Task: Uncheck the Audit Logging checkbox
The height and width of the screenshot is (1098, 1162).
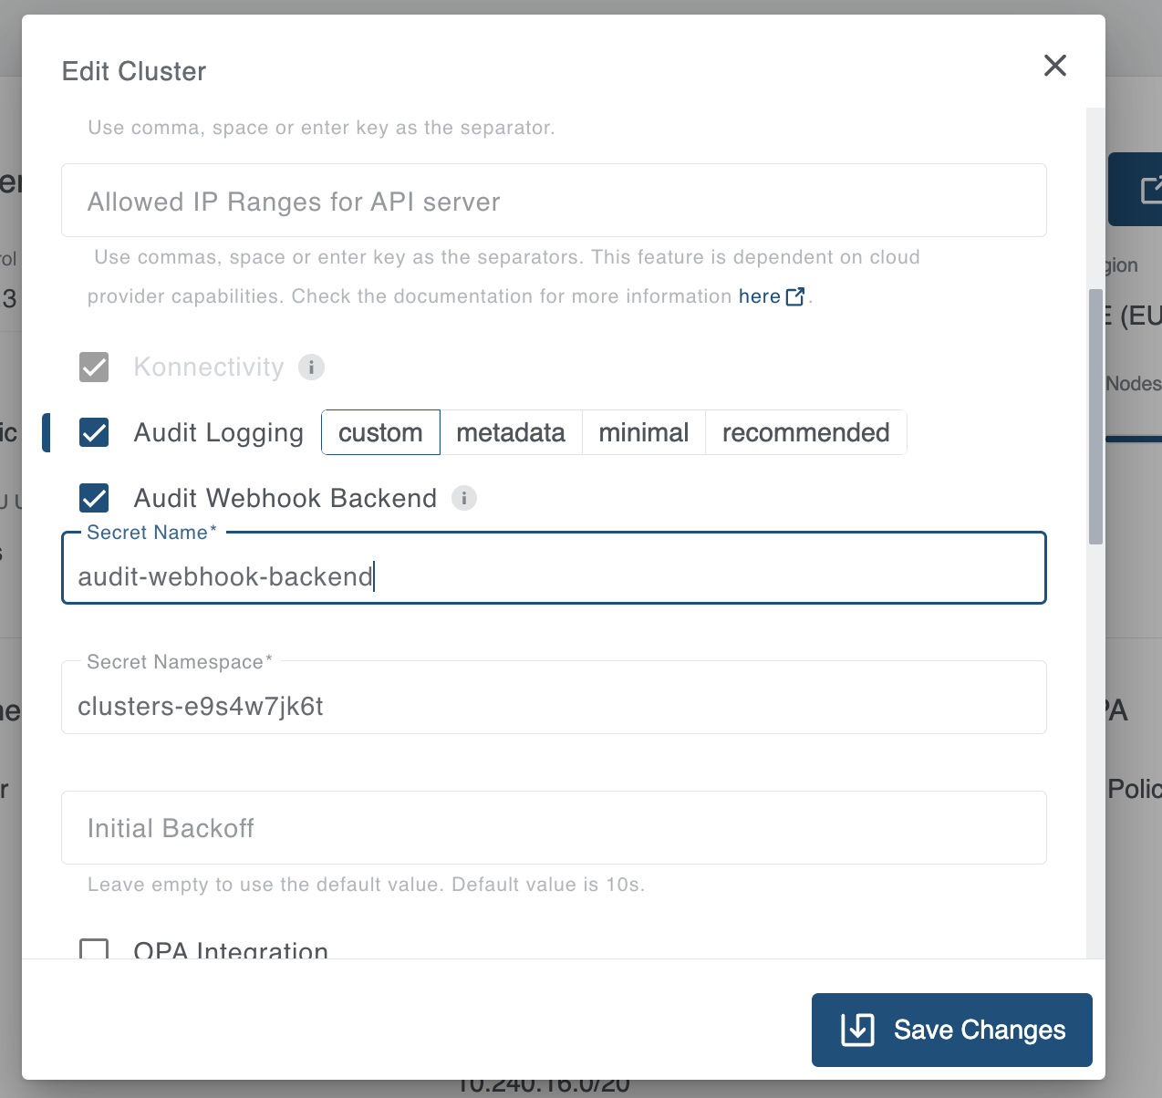Action: click(94, 432)
